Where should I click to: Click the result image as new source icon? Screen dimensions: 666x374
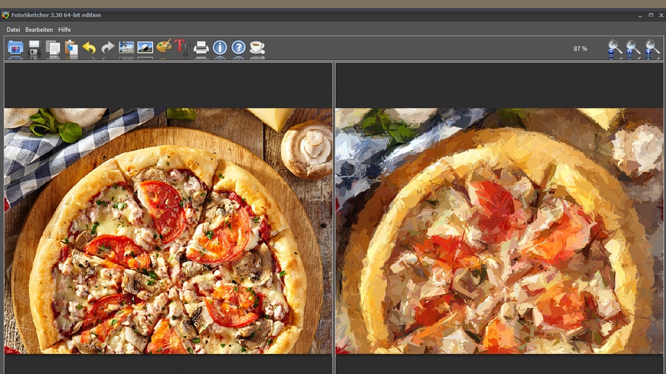click(x=145, y=47)
